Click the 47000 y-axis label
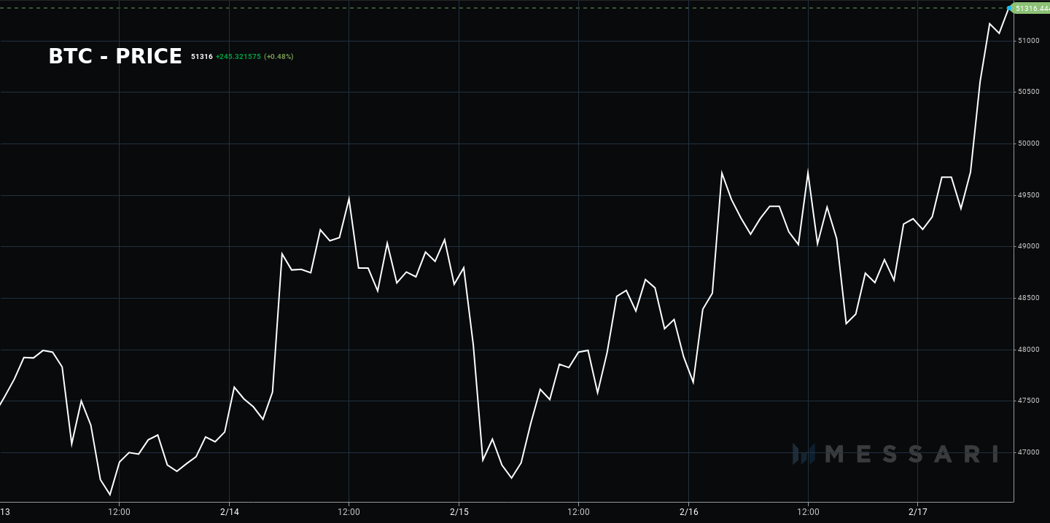The width and height of the screenshot is (1050, 523). tap(1029, 452)
